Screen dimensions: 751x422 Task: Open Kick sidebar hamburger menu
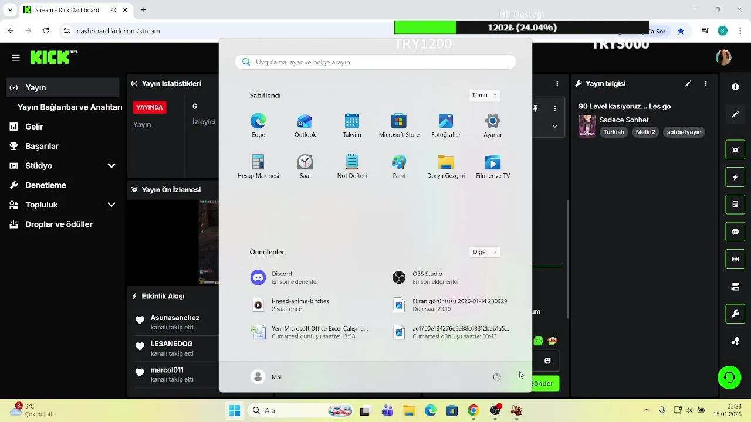[x=16, y=57]
